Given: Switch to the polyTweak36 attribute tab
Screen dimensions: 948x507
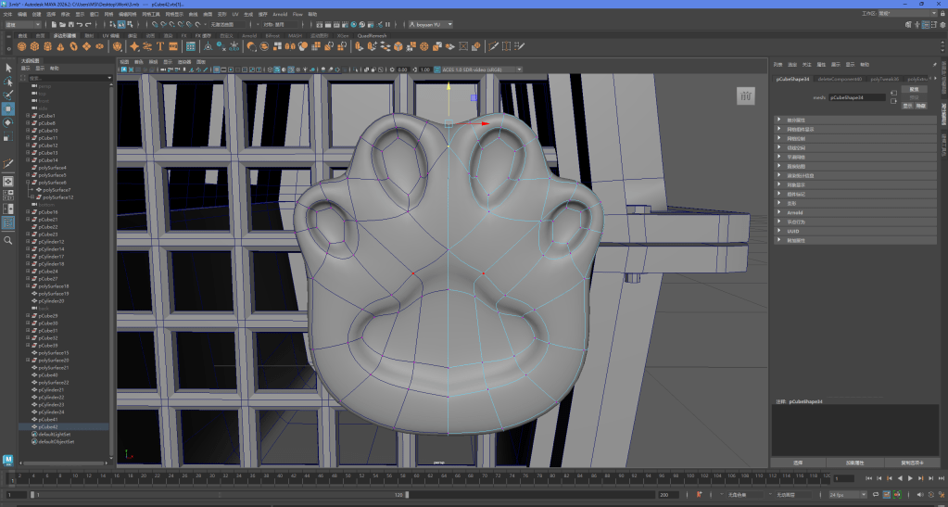Looking at the screenshot, I should click(884, 79).
